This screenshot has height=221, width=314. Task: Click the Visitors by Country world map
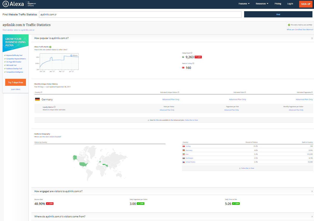[x=100, y=164]
